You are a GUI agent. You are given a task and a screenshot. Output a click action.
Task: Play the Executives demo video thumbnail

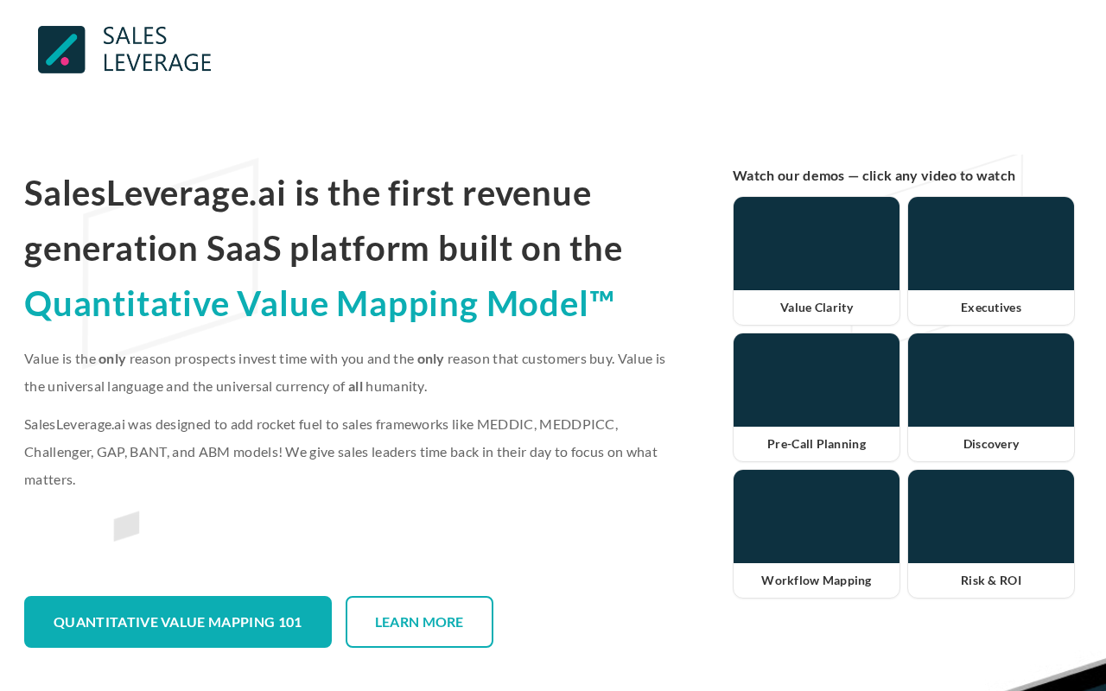pos(991,244)
